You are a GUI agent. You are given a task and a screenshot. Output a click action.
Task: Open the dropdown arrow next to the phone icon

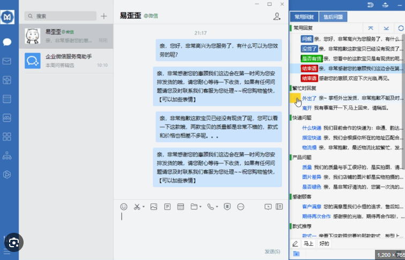217,207
